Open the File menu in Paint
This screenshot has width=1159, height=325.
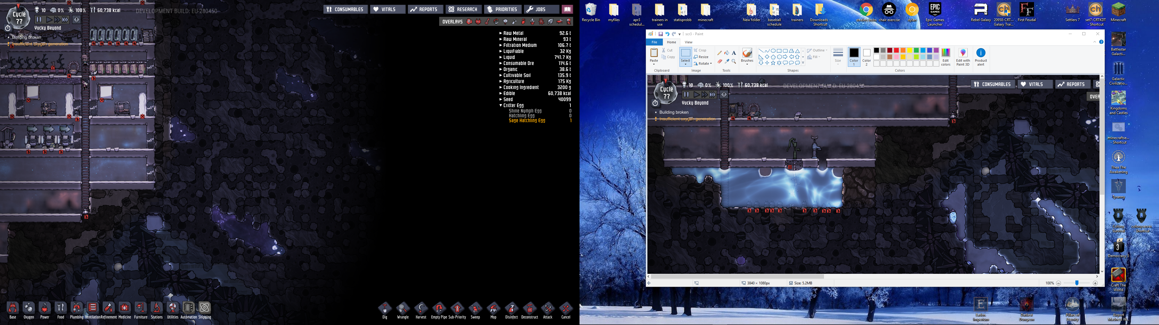[x=654, y=42]
